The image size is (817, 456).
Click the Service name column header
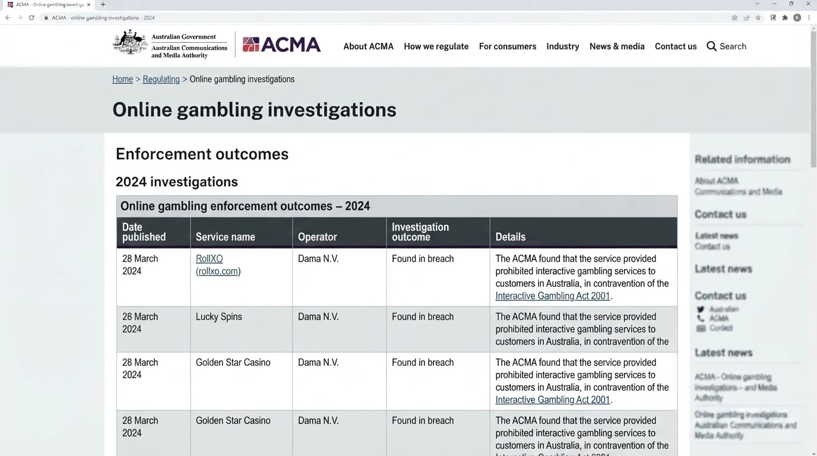241,232
